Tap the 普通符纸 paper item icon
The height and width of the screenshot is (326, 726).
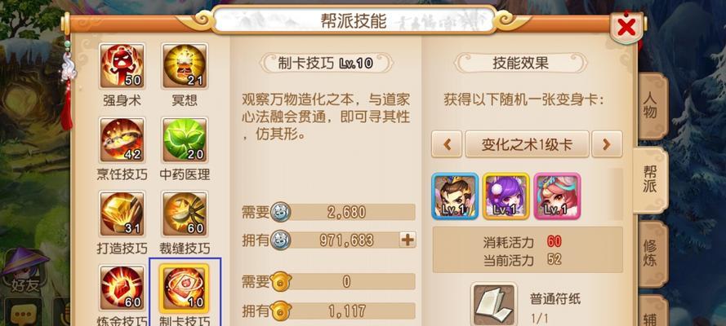[x=494, y=305]
